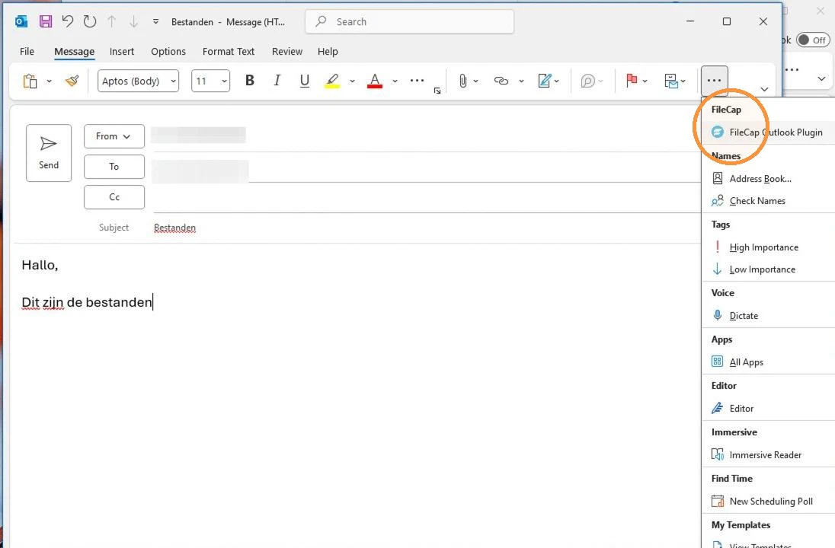Screen dimensions: 835x548
Task: Switch to the Review tab
Action: tap(287, 52)
